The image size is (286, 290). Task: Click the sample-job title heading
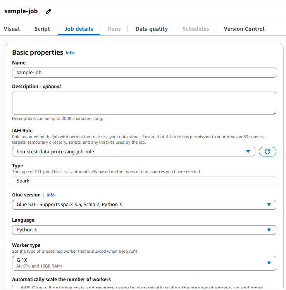(21, 11)
